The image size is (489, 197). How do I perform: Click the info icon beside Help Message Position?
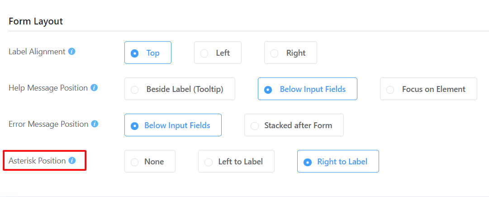tap(94, 88)
